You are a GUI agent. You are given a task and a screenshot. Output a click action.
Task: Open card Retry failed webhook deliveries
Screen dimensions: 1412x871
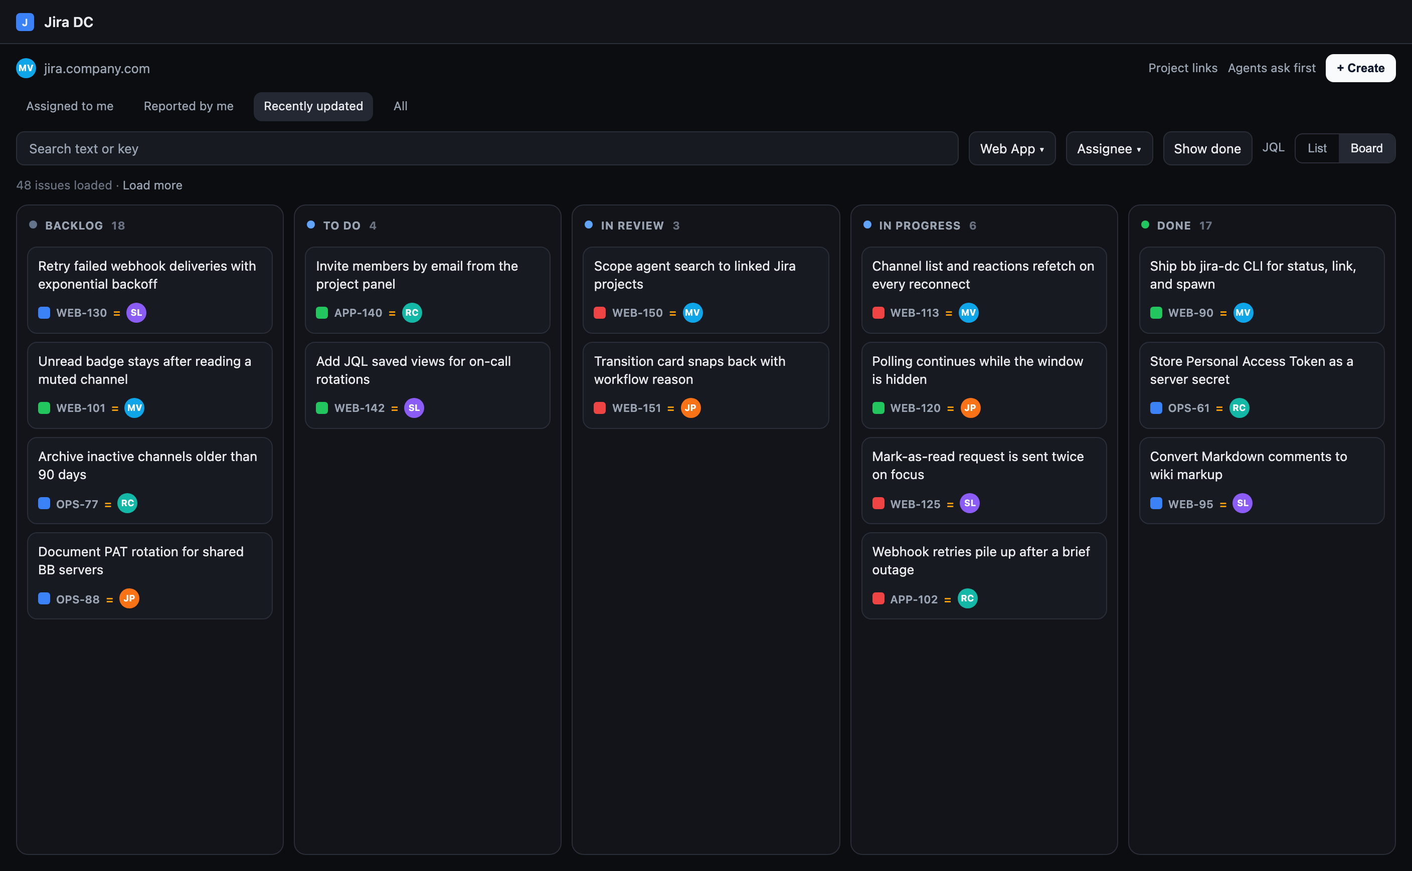tap(150, 290)
